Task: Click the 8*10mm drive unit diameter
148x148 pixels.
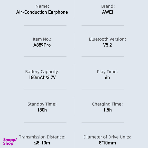Action: pos(107,143)
